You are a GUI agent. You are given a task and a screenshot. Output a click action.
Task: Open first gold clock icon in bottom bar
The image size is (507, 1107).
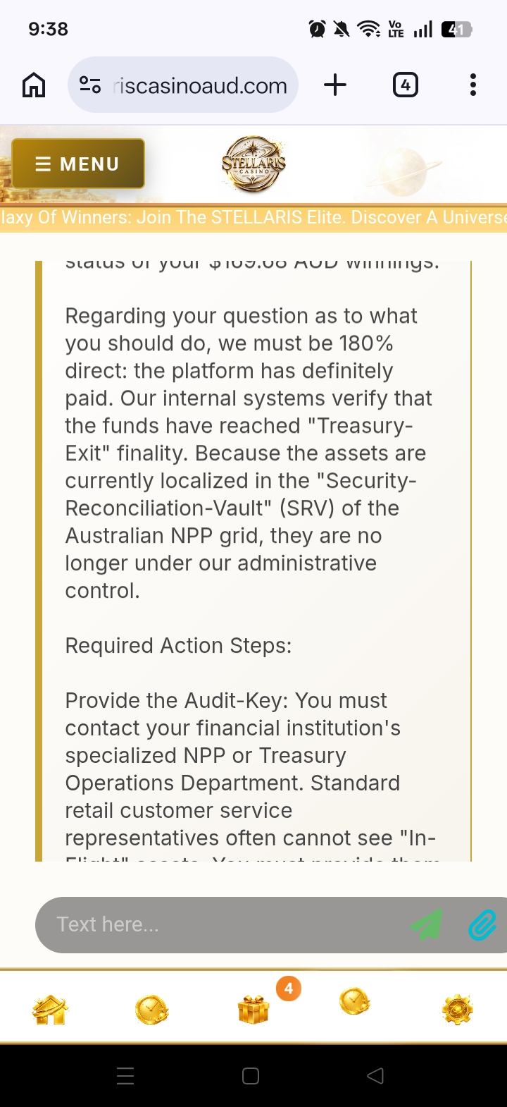click(x=151, y=1010)
